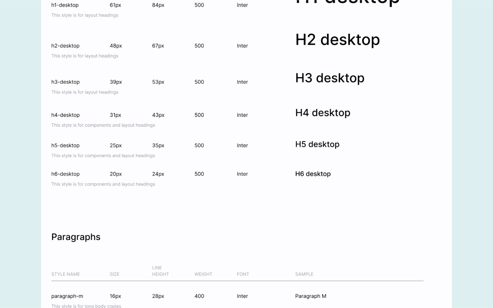Viewport: 493px width, 308px height.
Task: Click the weight value 500 for h3-desktop
Action: (199, 82)
